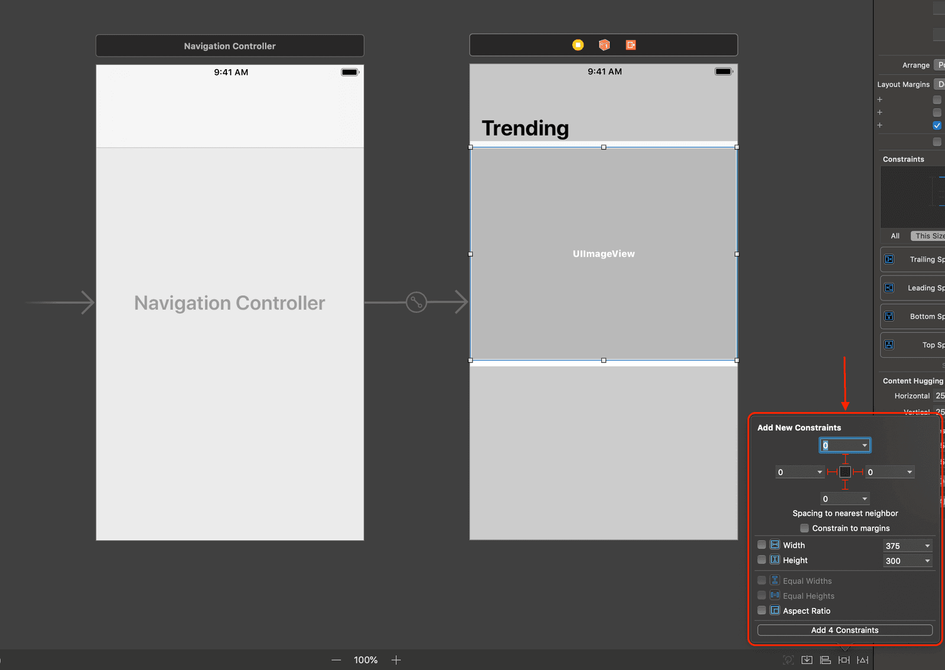
Task: Expand the Width value dropdown showing 375
Action: 927,546
